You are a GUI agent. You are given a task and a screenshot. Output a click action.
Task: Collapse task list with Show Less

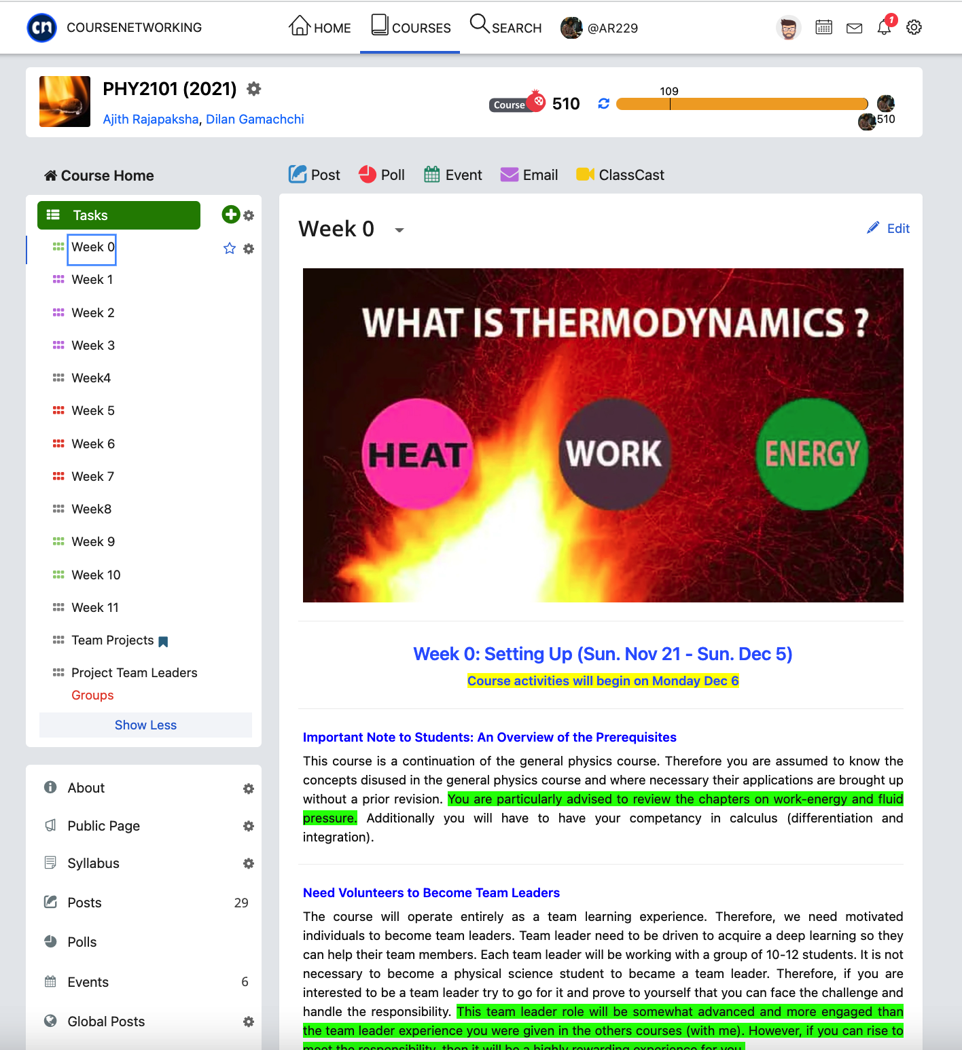[x=145, y=725]
